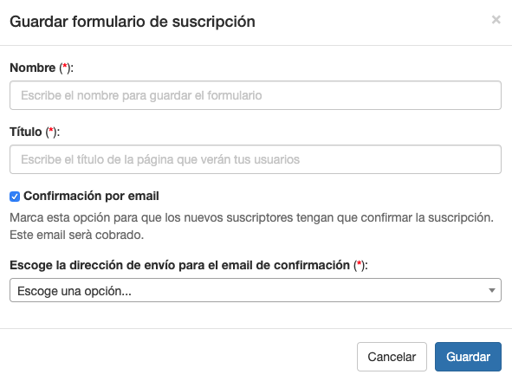Select the Este email será cobrado sentence
This screenshot has width=512, height=381.
[77, 235]
